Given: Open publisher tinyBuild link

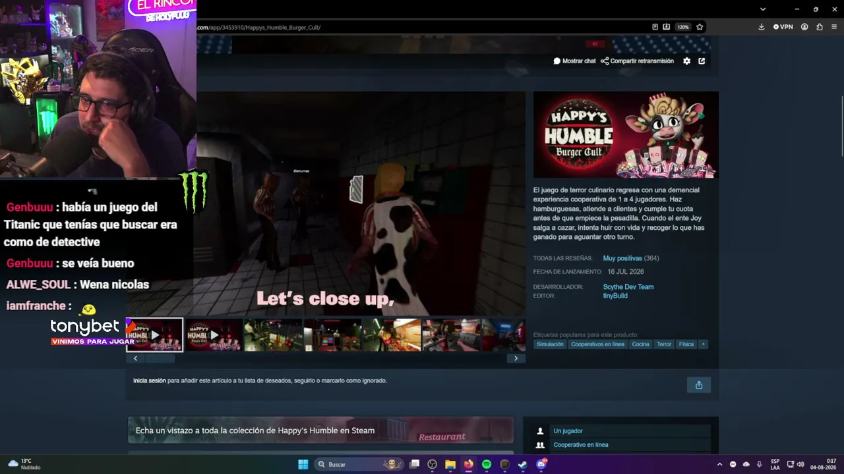Looking at the screenshot, I should tap(615, 296).
